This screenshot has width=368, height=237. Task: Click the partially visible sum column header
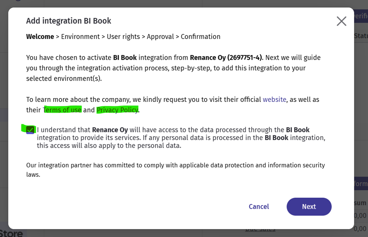point(361,203)
